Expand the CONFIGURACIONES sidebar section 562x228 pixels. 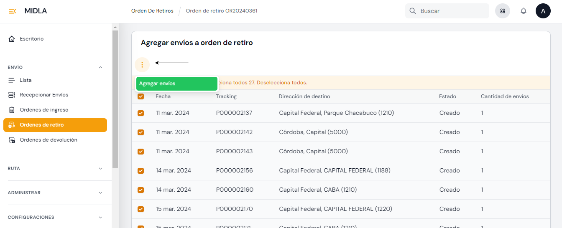100,218
